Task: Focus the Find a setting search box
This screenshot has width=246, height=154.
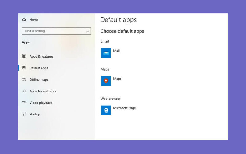Action: click(x=57, y=31)
